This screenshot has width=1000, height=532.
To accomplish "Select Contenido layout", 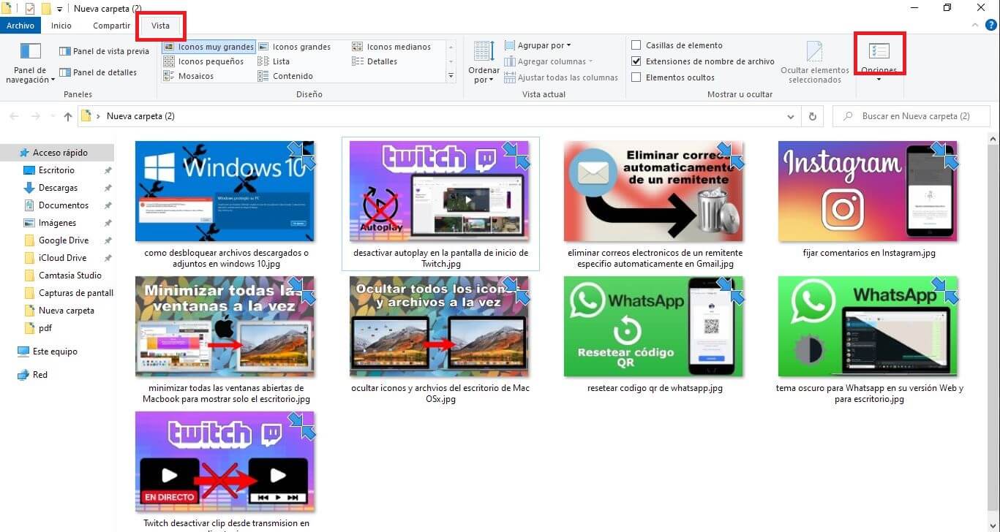I will pos(285,76).
